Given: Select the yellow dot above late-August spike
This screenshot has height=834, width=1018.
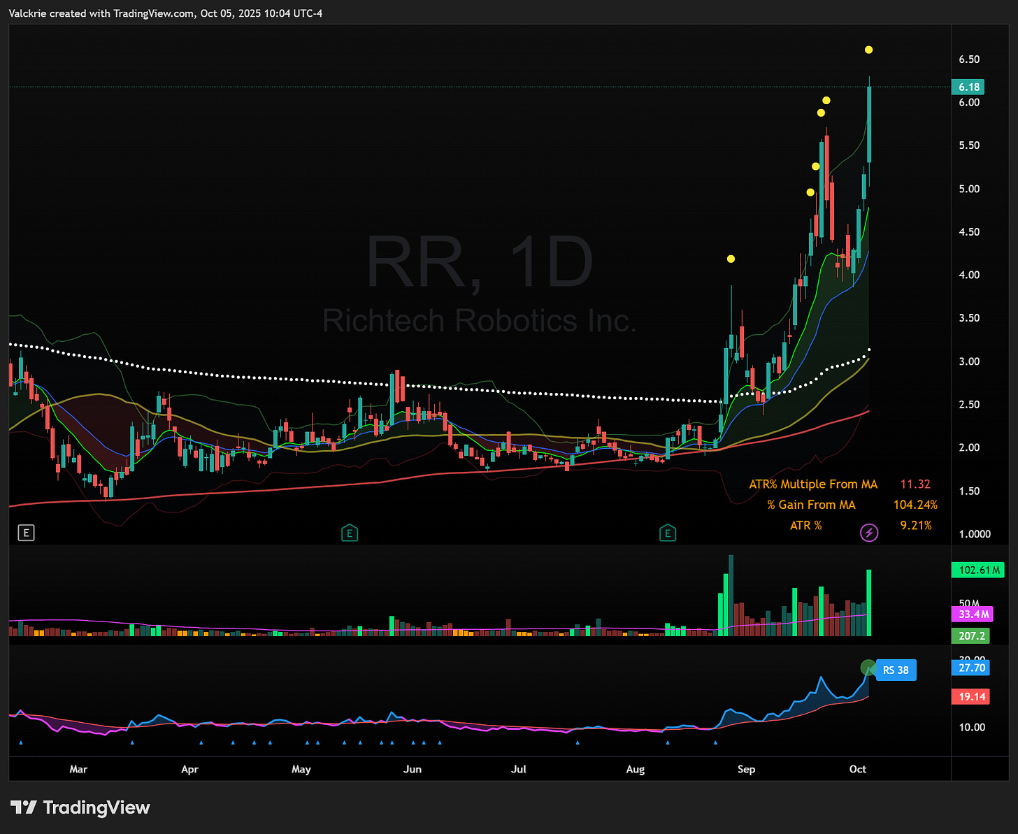Looking at the screenshot, I should pyautogui.click(x=731, y=259).
